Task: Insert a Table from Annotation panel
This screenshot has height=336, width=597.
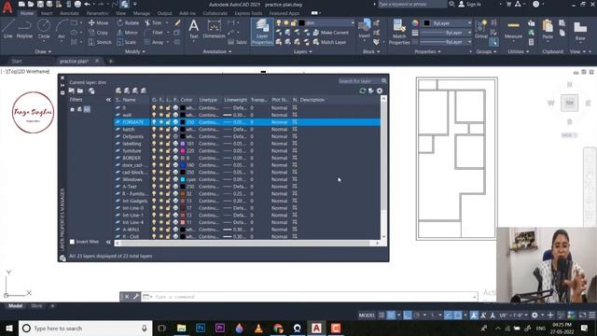Action: [237, 42]
